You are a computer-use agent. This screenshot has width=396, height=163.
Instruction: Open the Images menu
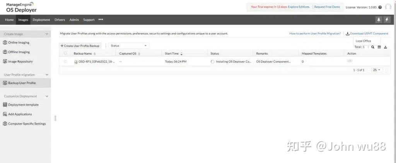tap(23, 20)
